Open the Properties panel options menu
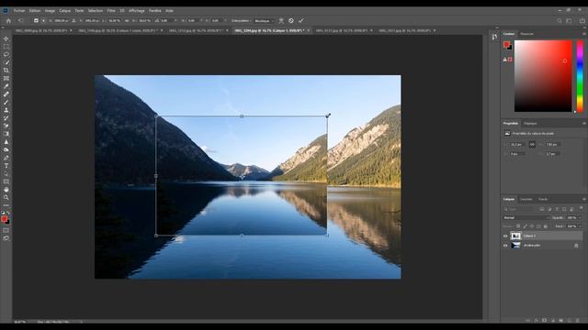The width and height of the screenshot is (588, 330). [x=584, y=123]
